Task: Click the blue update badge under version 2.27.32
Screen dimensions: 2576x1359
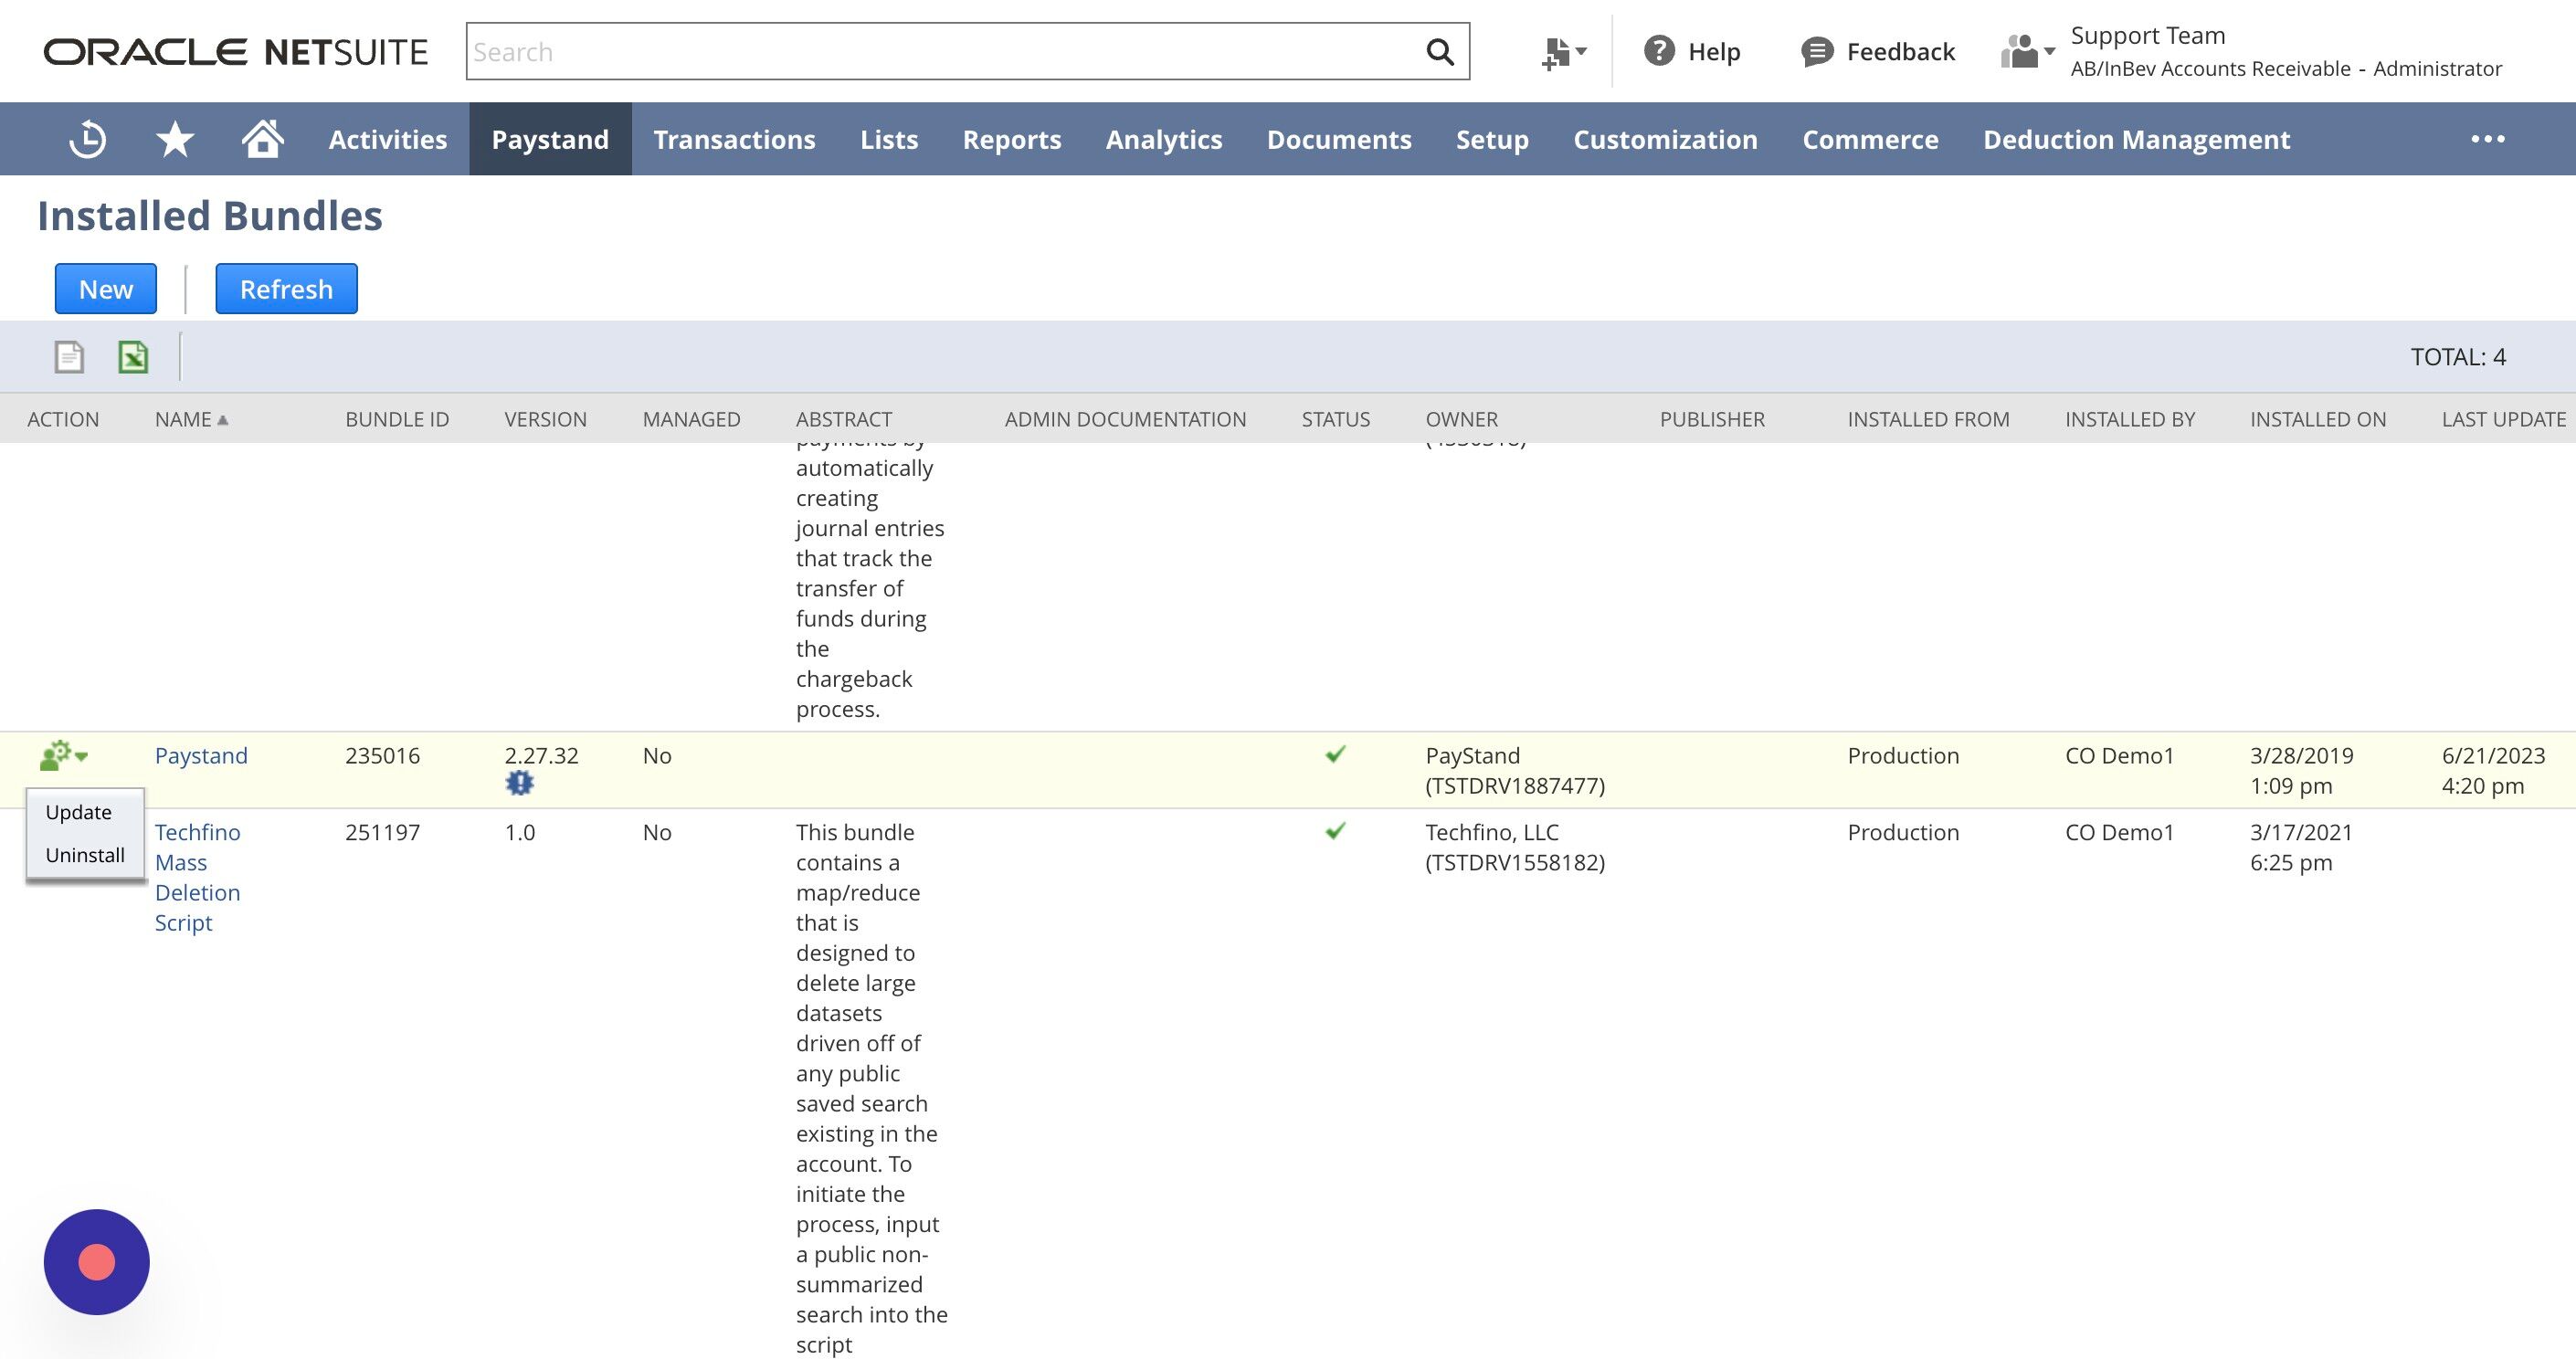Action: coord(519,783)
